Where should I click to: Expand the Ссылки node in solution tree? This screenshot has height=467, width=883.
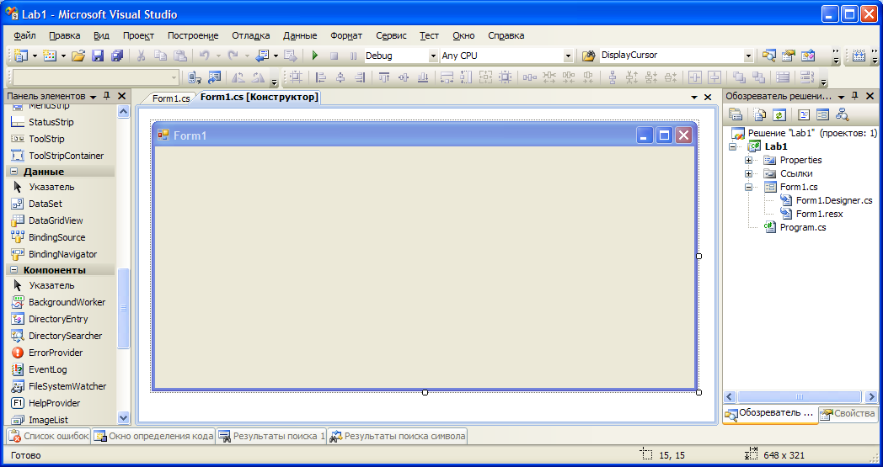[748, 174]
